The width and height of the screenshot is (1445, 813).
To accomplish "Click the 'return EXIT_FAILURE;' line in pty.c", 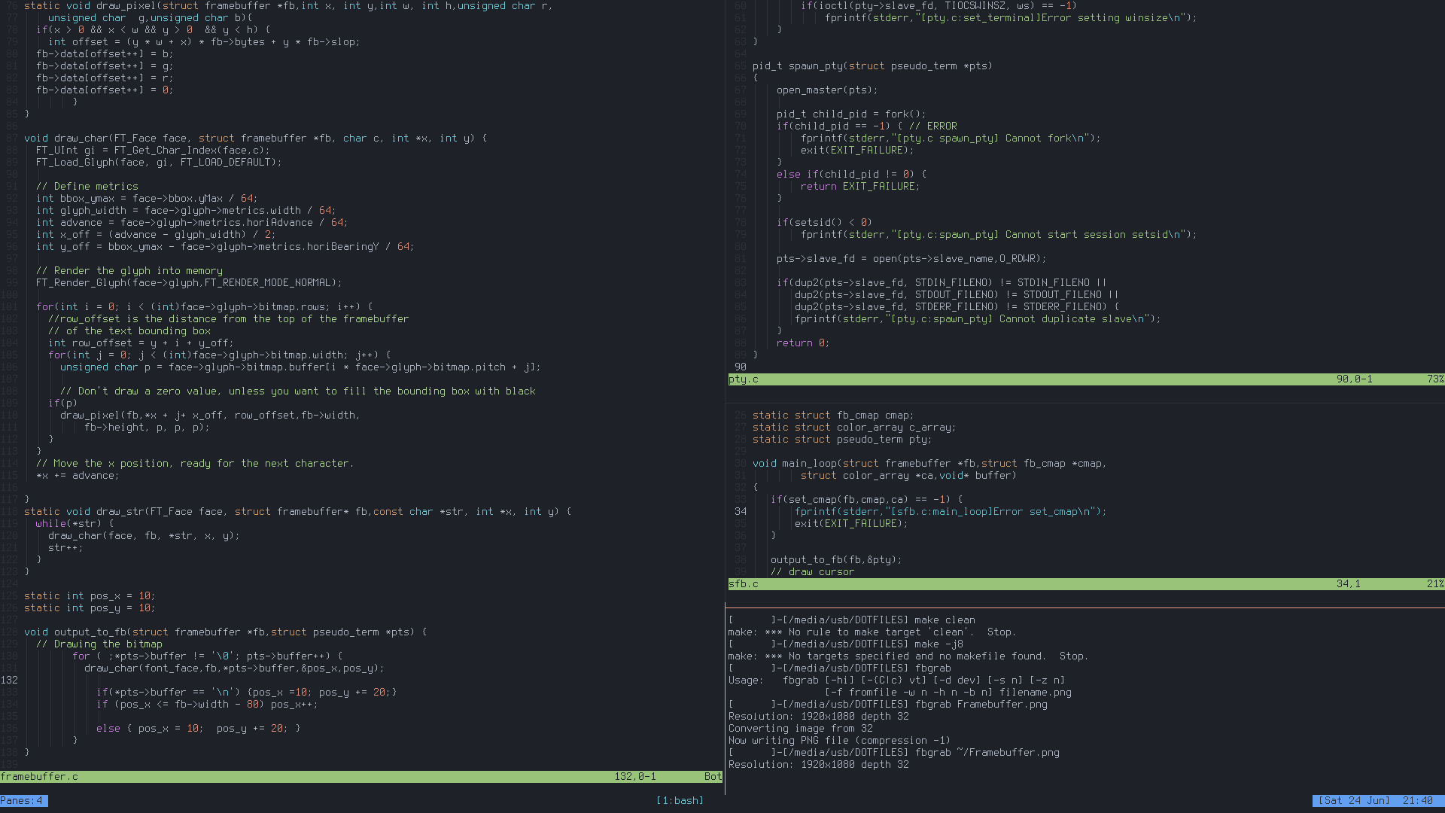I will click(x=859, y=186).
